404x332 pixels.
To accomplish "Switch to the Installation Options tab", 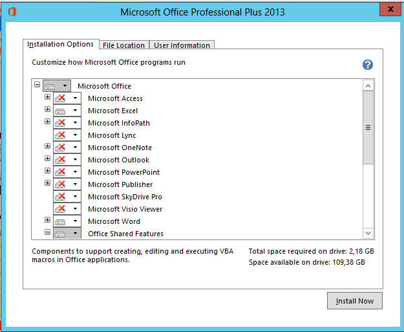I will [x=61, y=44].
